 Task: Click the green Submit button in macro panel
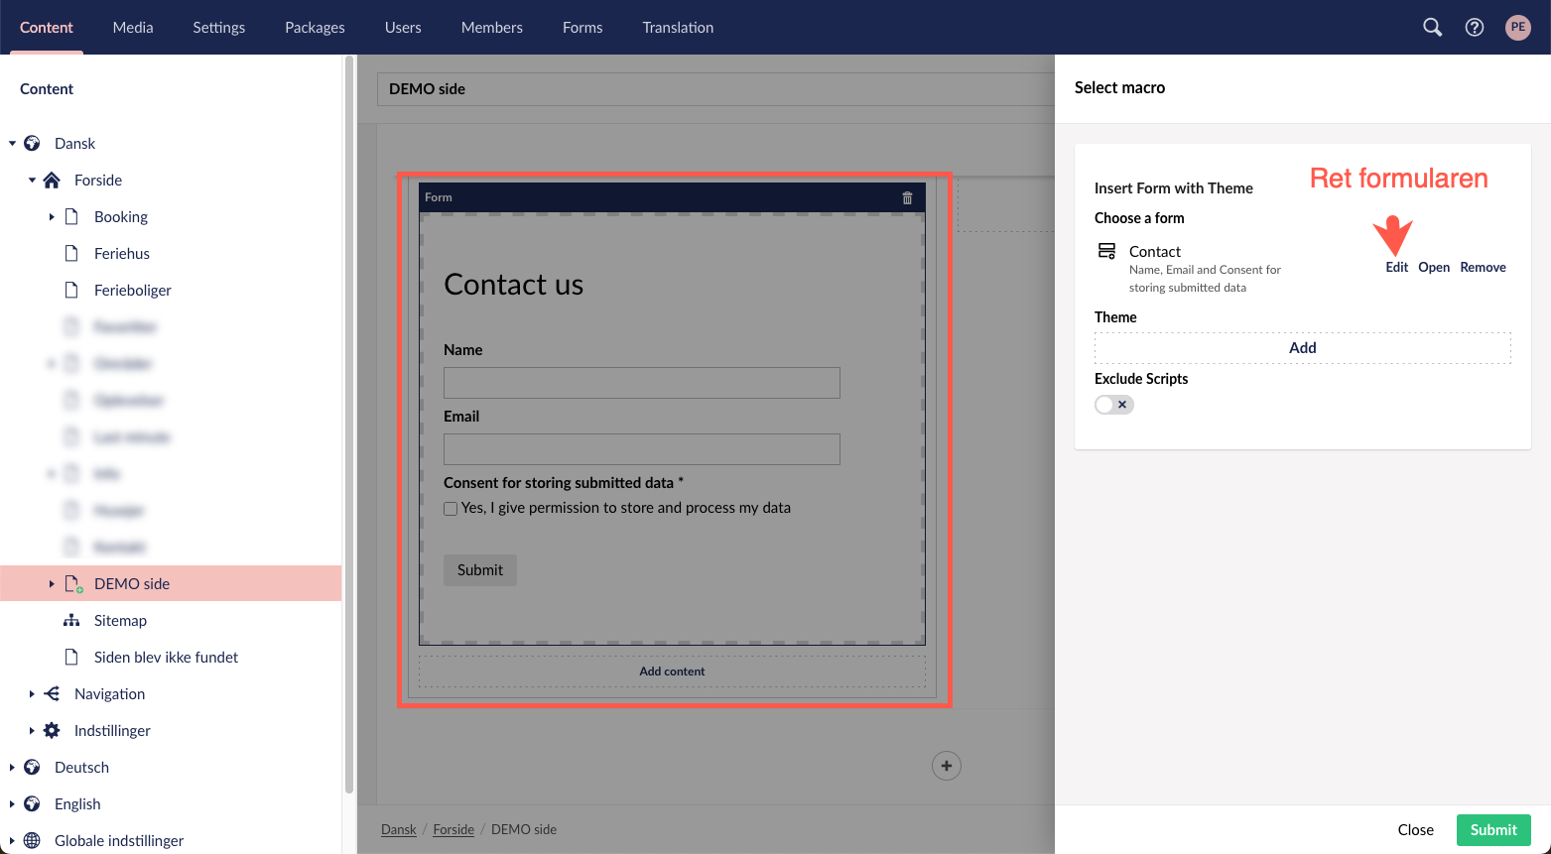1493,829
